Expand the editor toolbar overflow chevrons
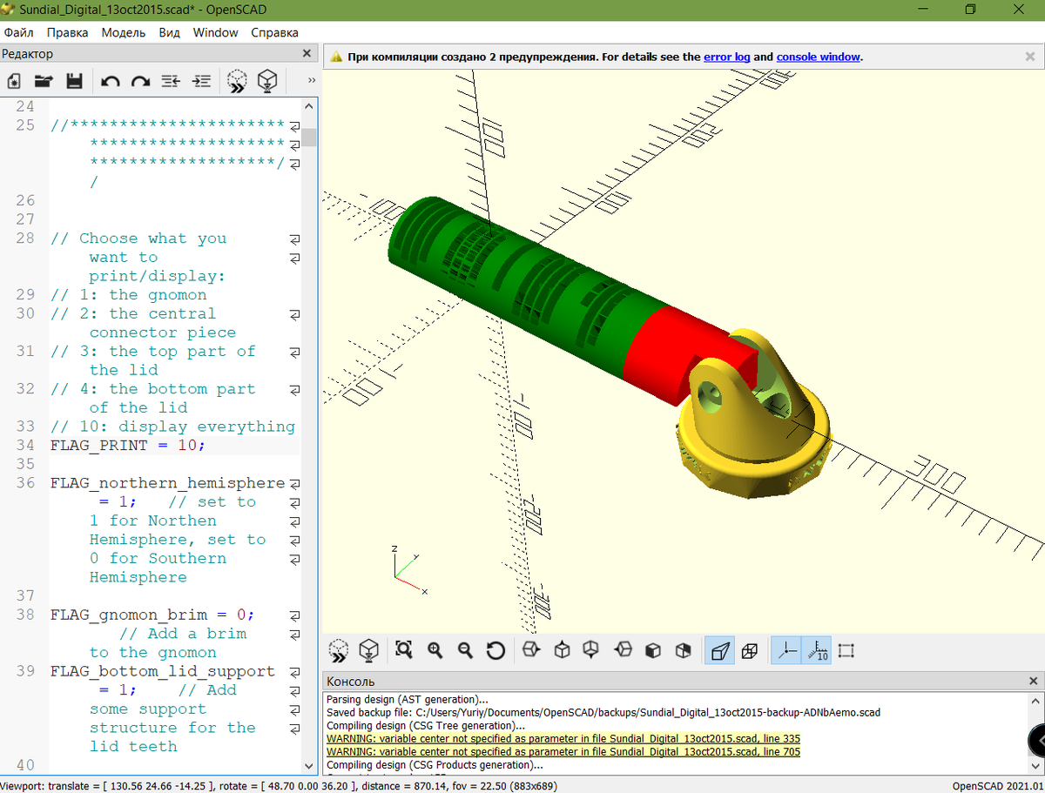The height and width of the screenshot is (793, 1045). pyautogui.click(x=311, y=78)
